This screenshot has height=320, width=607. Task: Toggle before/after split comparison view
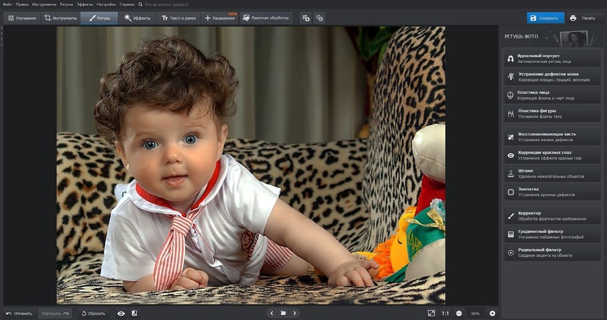pos(135,313)
